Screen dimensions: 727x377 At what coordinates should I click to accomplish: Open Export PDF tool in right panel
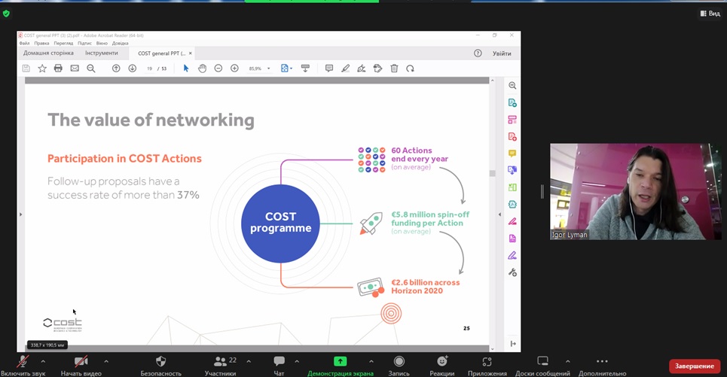tap(512, 103)
